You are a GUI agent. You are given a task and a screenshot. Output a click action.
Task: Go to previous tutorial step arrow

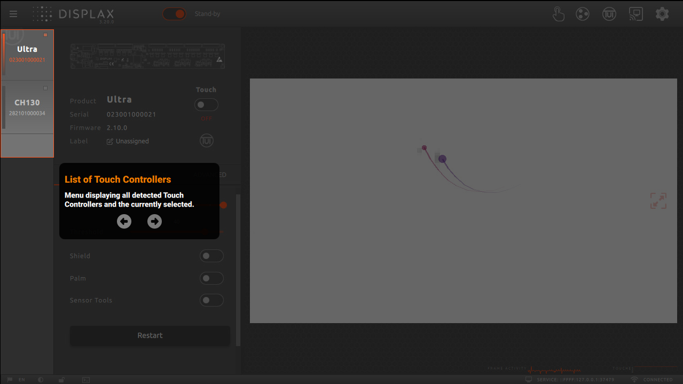pos(124,221)
